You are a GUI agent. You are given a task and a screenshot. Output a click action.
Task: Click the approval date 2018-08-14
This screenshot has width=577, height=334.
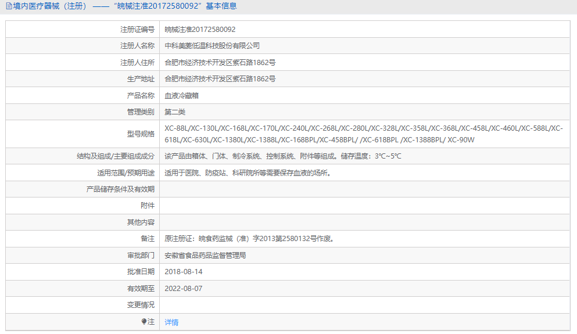point(183,271)
